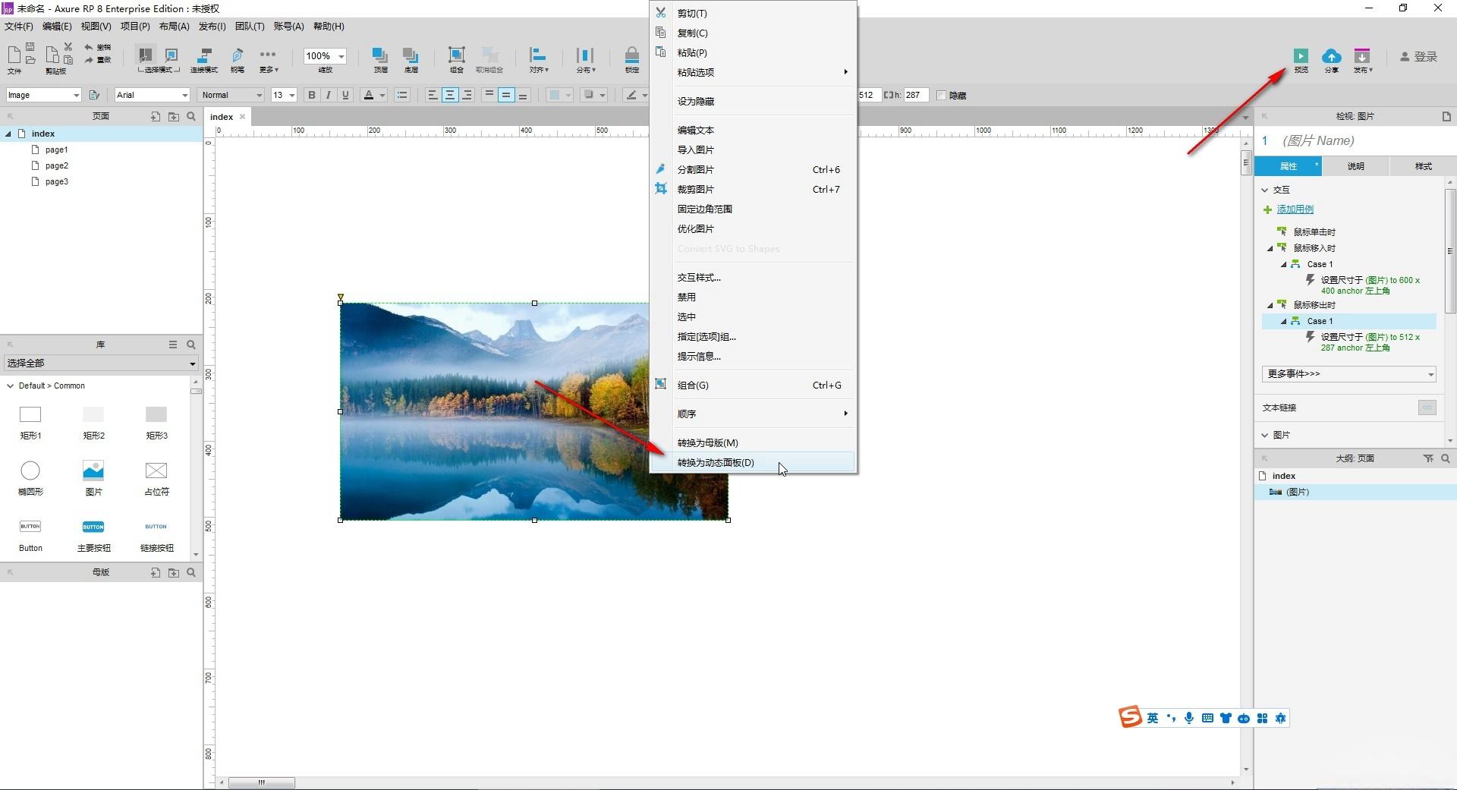Screen dimensions: 1457x790
Task: Click the 分享 (Share) cloud upload icon
Action: [x=1331, y=56]
